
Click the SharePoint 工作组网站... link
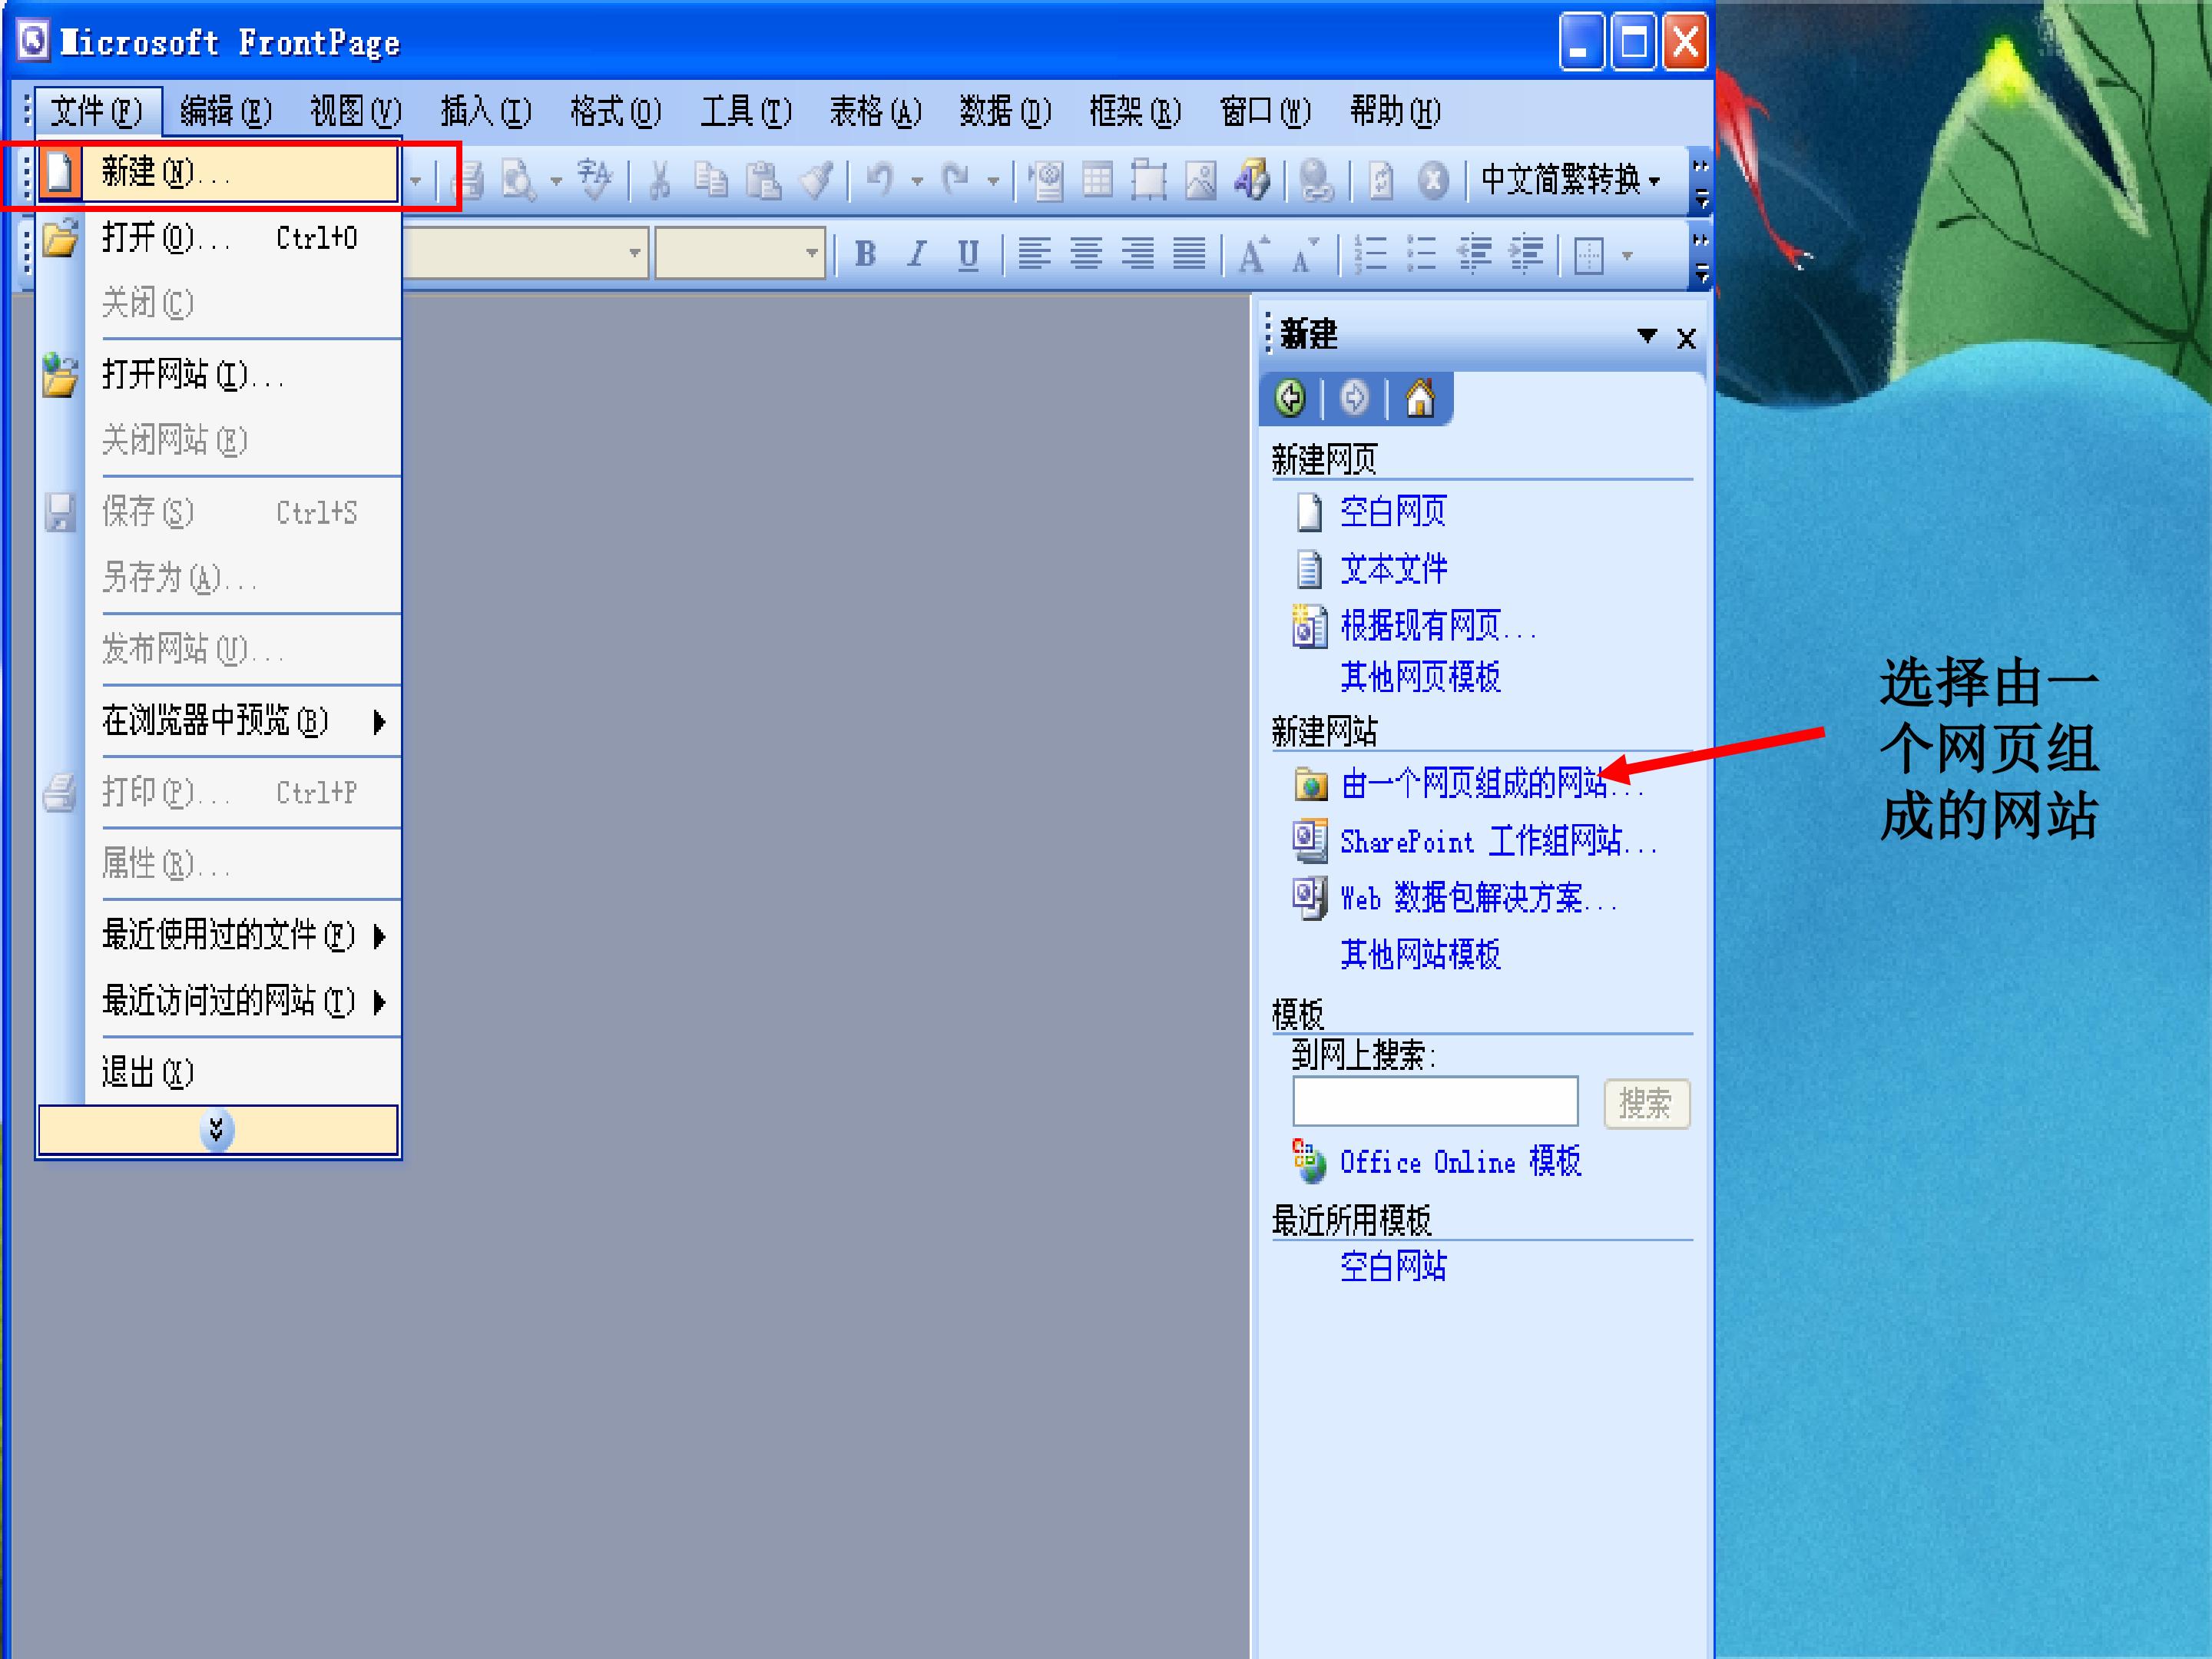point(1498,841)
